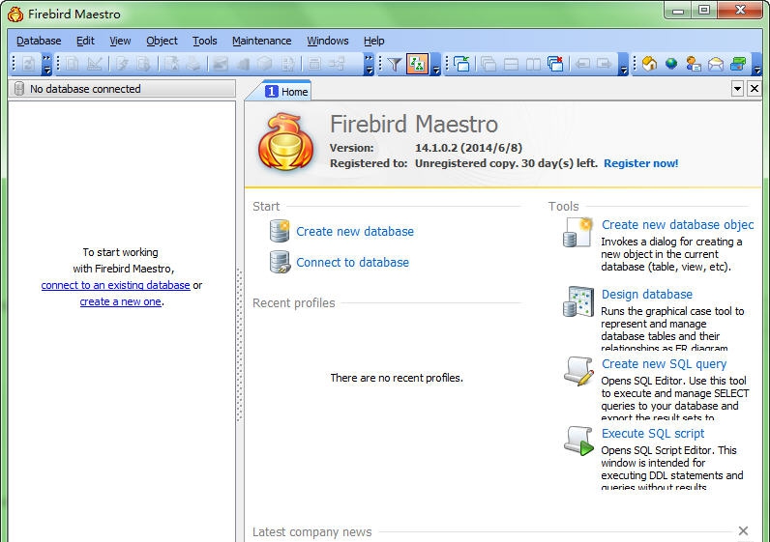Click the globe website toolbar icon
The image size is (770, 542).
(x=671, y=65)
